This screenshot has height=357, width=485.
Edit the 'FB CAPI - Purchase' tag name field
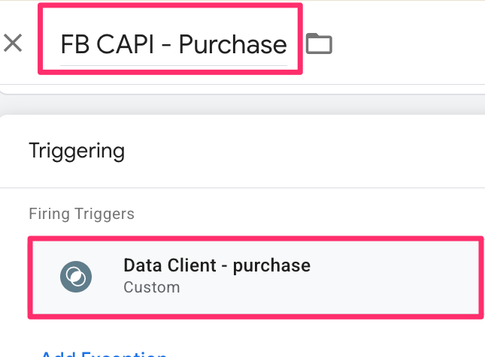[173, 44]
